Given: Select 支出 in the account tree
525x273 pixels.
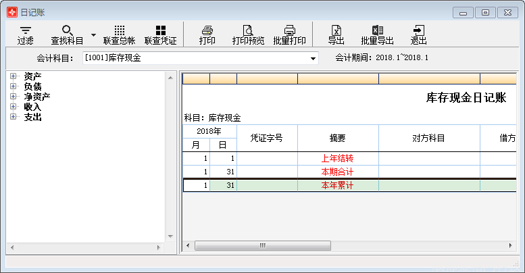Looking at the screenshot, I should 32,117.
